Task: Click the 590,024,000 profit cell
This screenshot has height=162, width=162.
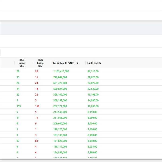Action: tap(60, 89)
